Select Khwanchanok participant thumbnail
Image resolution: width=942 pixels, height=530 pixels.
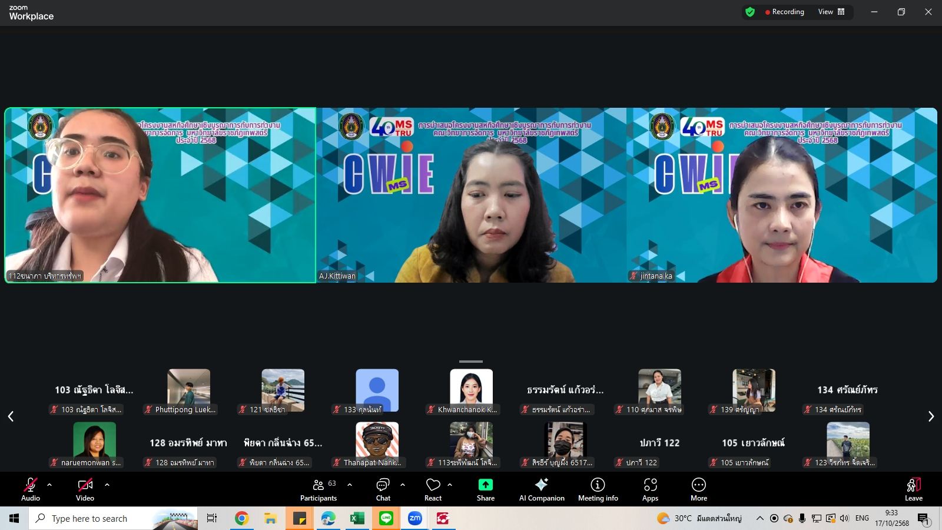[471, 390]
